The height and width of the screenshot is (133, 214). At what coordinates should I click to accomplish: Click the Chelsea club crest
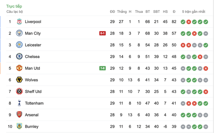(19, 57)
